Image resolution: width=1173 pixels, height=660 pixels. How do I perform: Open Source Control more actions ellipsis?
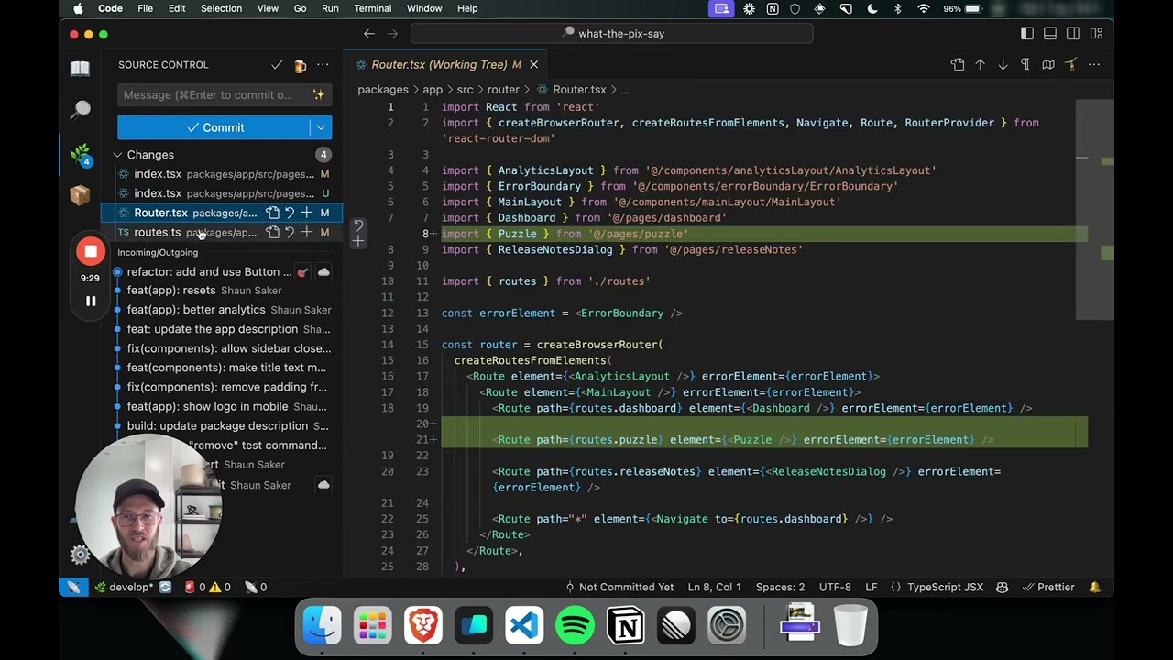(x=323, y=65)
